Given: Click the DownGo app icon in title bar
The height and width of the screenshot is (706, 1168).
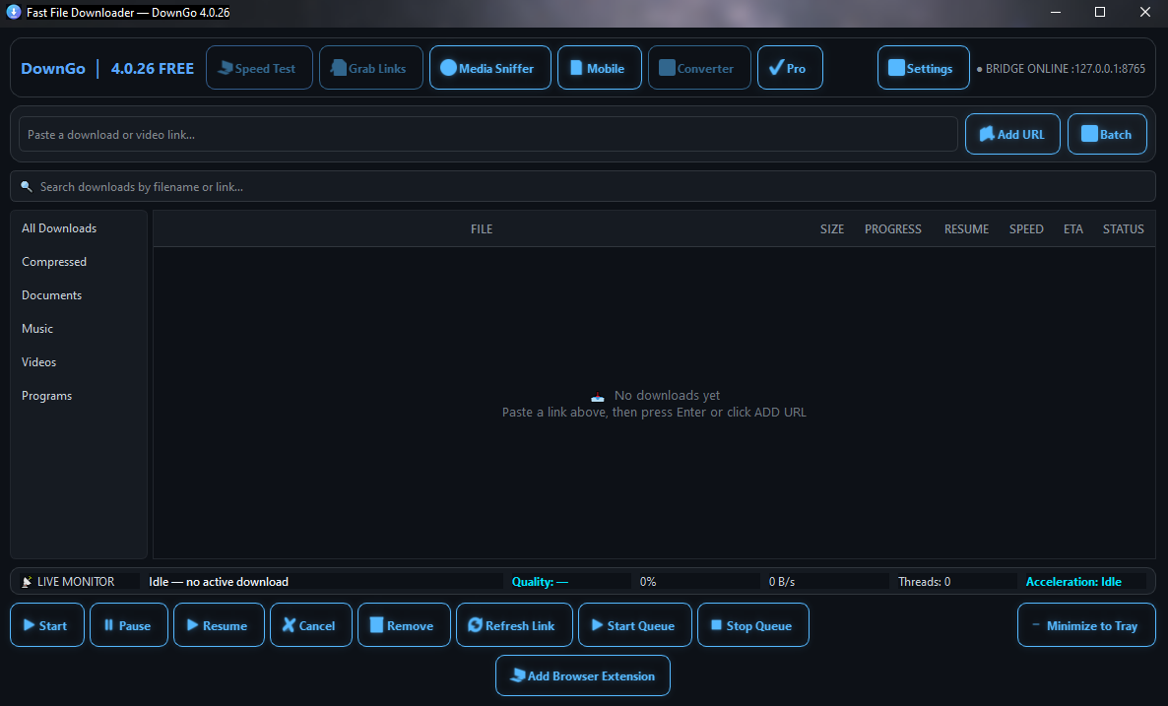Looking at the screenshot, I should tap(14, 12).
